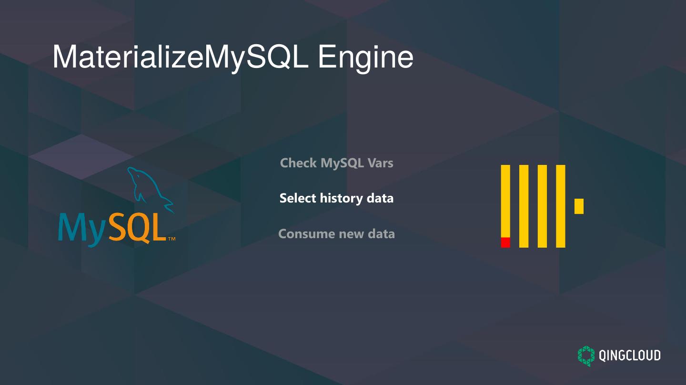The width and height of the screenshot is (686, 385).
Task: Click the first yellow ClickHouse bar
Action: coord(505,200)
